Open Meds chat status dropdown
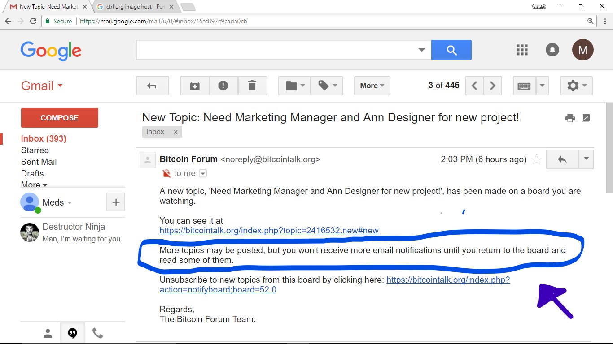The width and height of the screenshot is (613, 344). 57,202
